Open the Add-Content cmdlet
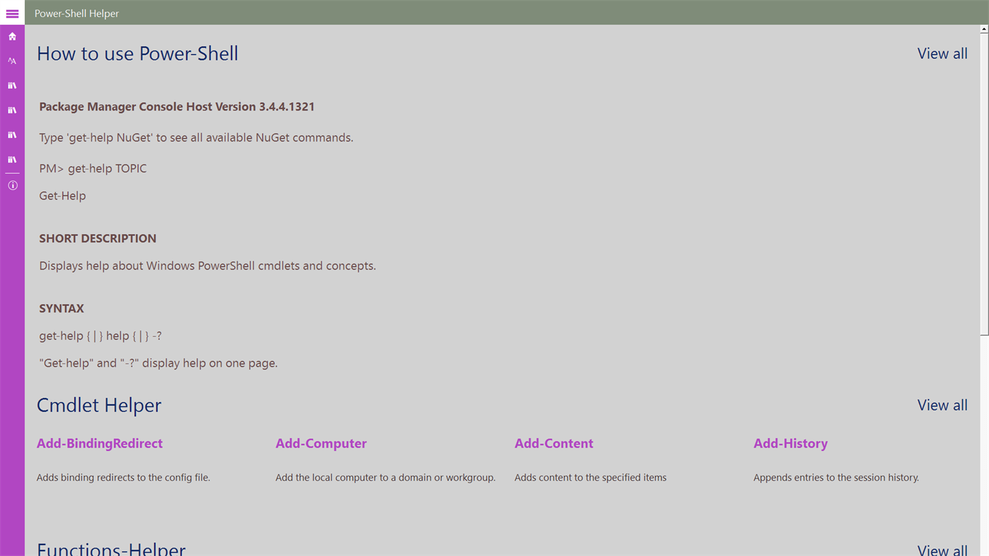The width and height of the screenshot is (989, 556). [554, 443]
